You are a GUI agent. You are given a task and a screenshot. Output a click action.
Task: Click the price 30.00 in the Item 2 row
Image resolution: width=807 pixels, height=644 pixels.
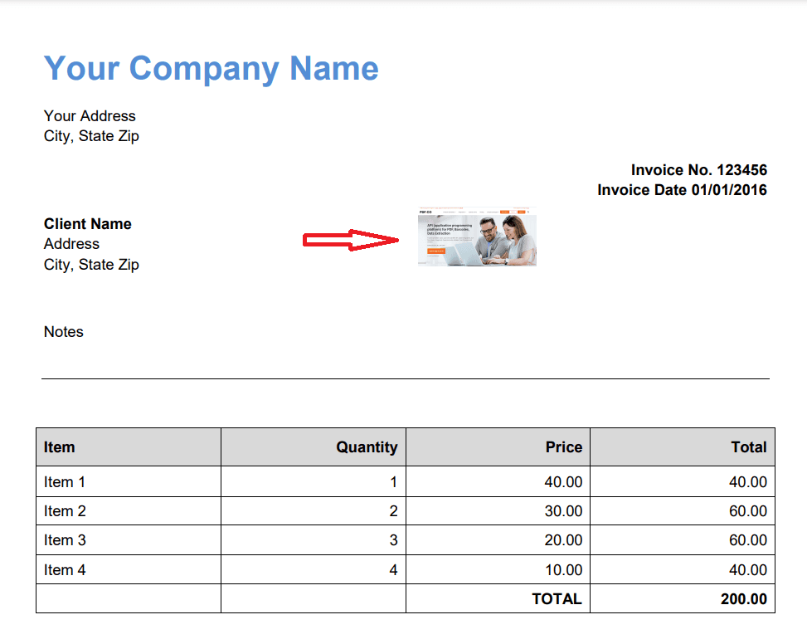pos(563,511)
